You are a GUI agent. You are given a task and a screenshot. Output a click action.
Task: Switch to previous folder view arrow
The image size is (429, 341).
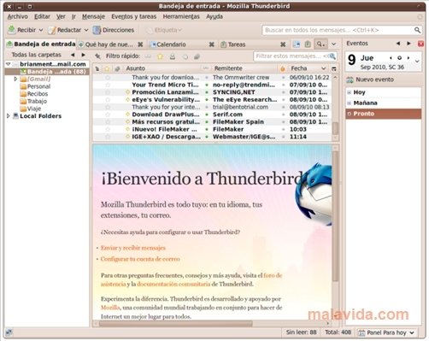click(x=73, y=55)
